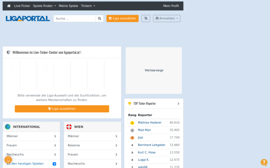Open reporter Kurt C. Hose
The height and width of the screenshot is (168, 270).
pos(147,152)
